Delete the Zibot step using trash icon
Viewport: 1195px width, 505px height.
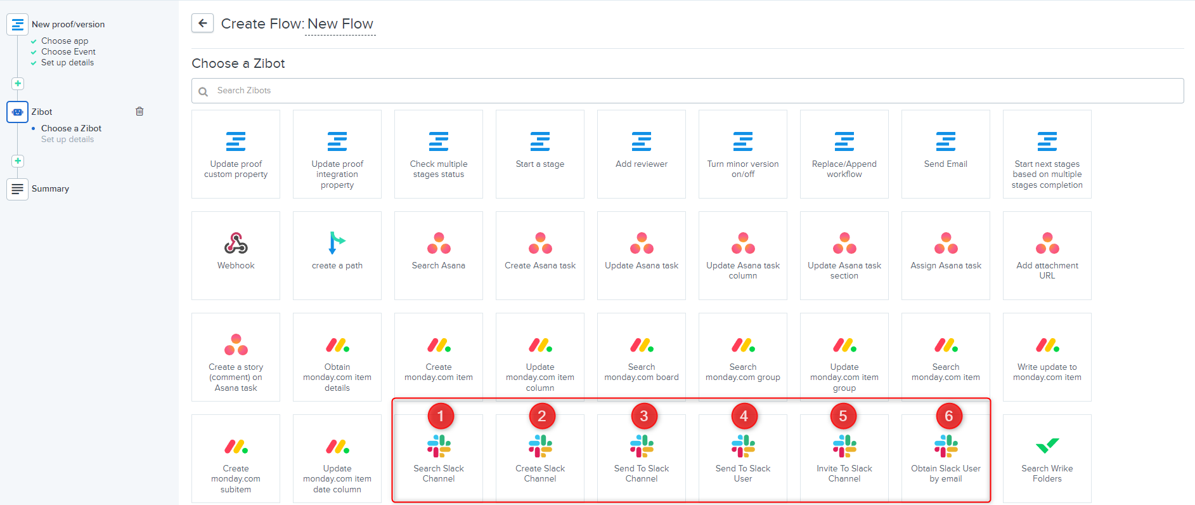(x=139, y=112)
